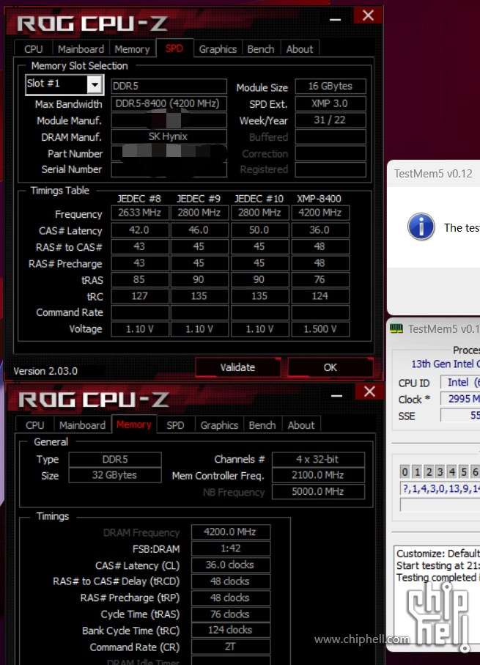Image resolution: width=480 pixels, height=665 pixels.
Task: Click JEDEC #8 frequency cell 2633 MHz
Action: 140,213
